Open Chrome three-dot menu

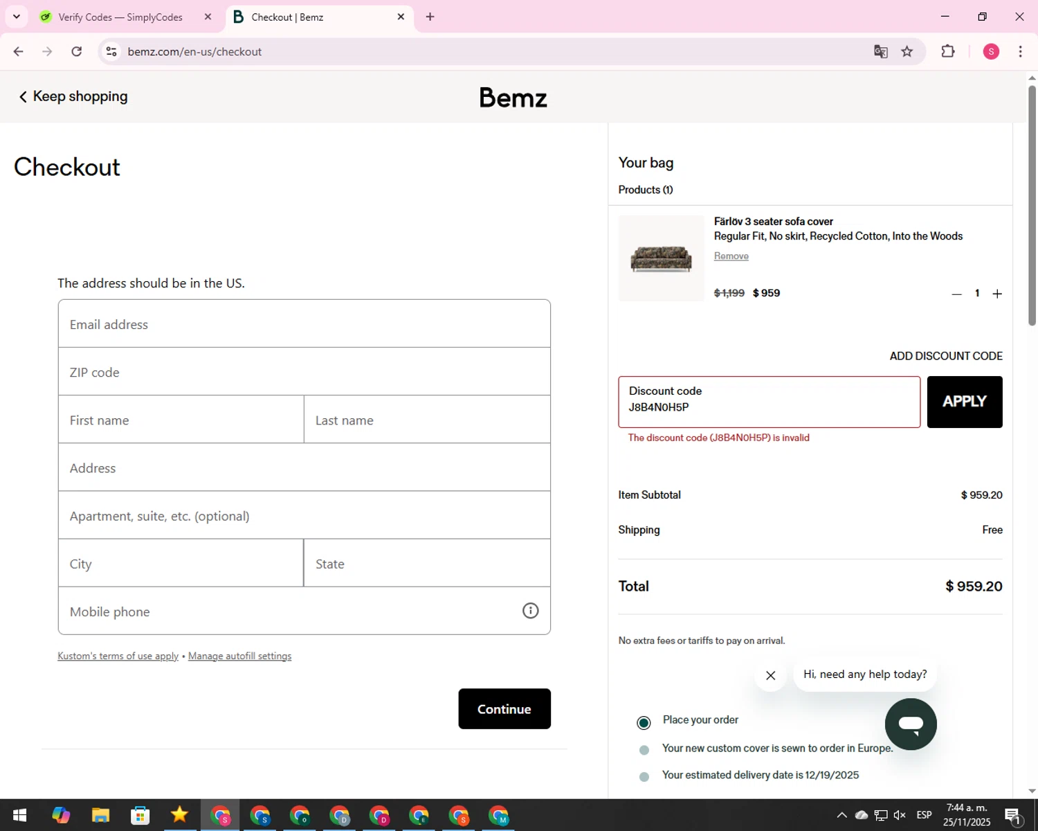click(x=1020, y=51)
